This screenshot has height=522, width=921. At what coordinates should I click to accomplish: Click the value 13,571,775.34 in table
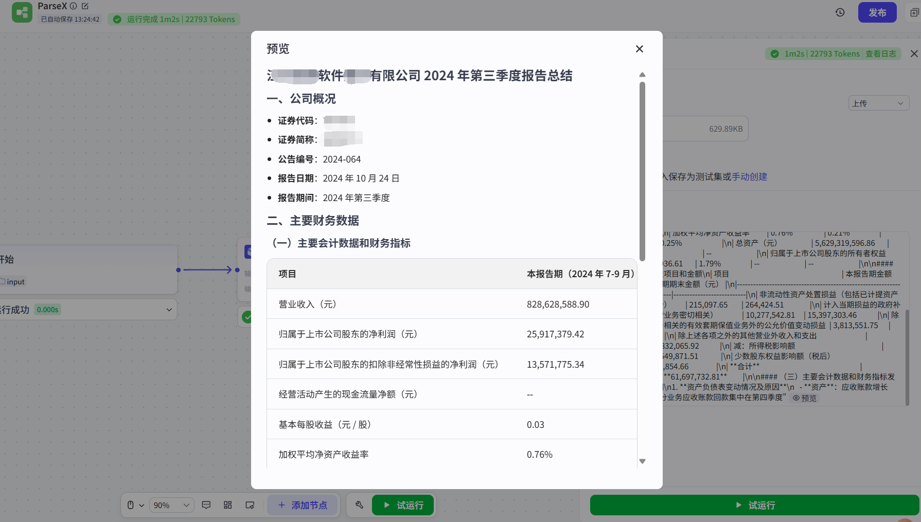(x=556, y=364)
